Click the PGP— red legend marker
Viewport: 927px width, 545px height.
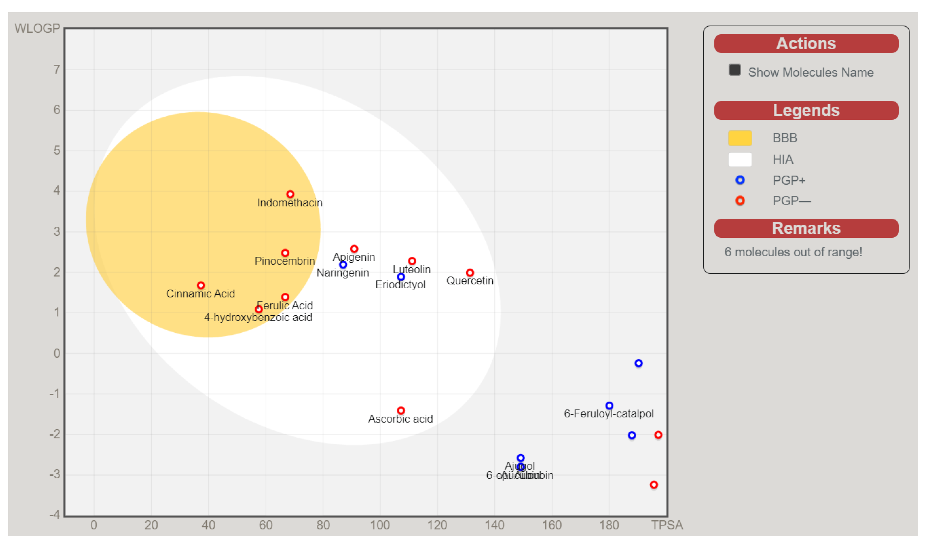[x=740, y=201]
